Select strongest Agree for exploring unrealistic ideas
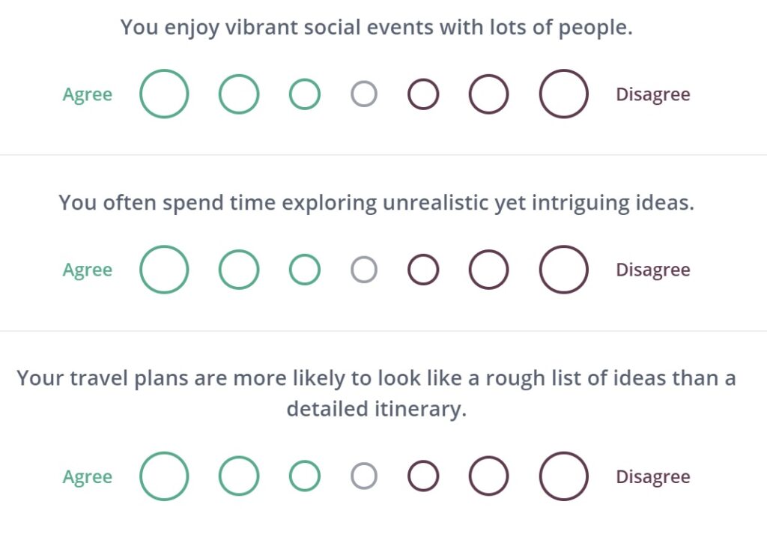767x537 pixels. tap(164, 270)
